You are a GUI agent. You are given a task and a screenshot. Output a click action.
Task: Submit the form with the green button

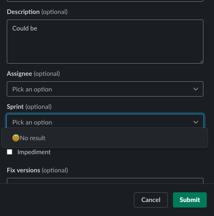(190, 200)
